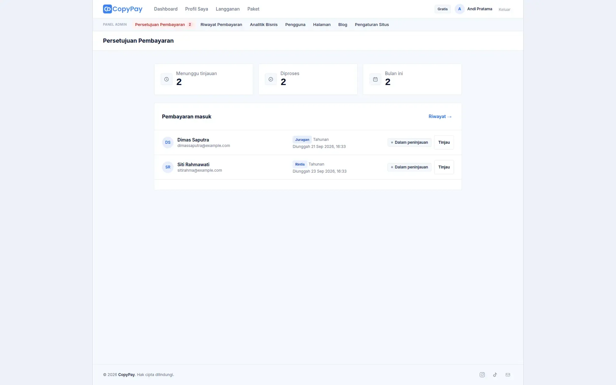Click Dalam peninjauan status for Siti Rahmawati
Screen dimensions: 616x385
pos(409,167)
